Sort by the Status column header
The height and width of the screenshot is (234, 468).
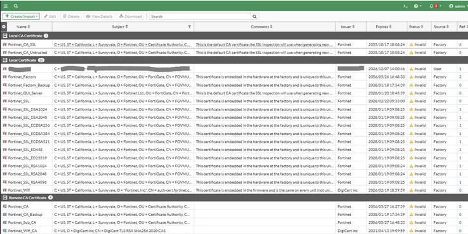(416, 26)
